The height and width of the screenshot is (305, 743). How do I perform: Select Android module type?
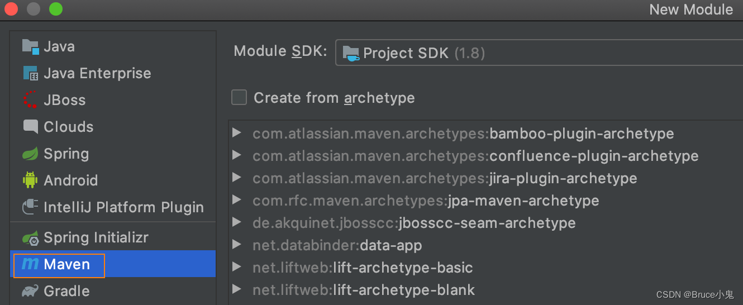point(113,180)
